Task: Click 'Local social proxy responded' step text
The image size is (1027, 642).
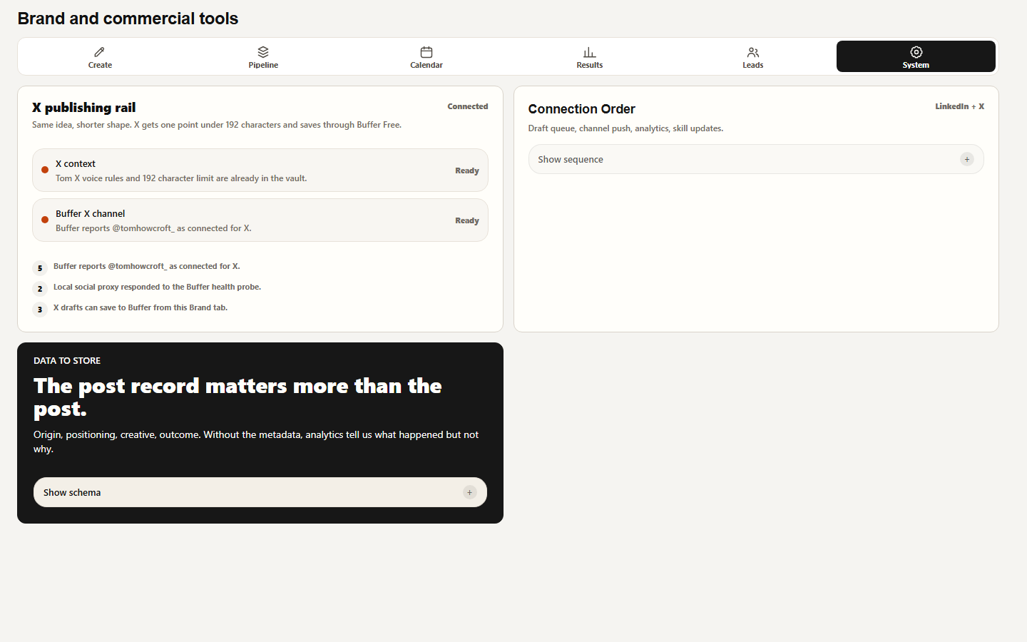Action: 157,287
